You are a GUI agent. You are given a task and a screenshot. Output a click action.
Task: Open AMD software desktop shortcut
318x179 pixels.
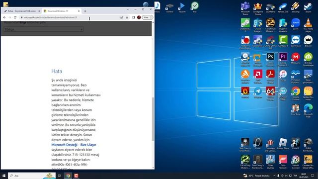point(258,76)
